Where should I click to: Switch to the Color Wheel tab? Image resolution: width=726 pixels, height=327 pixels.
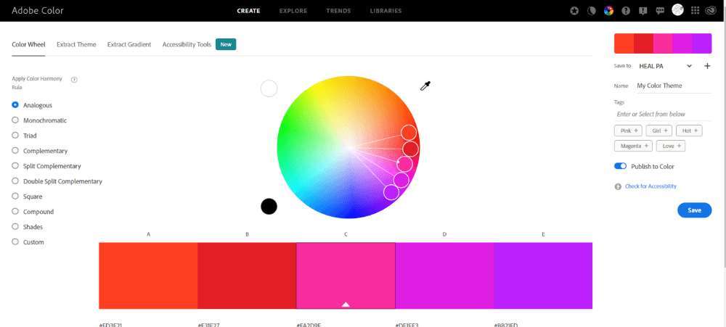click(x=29, y=44)
